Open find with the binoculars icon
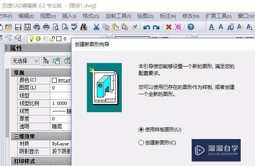 (x=84, y=27)
